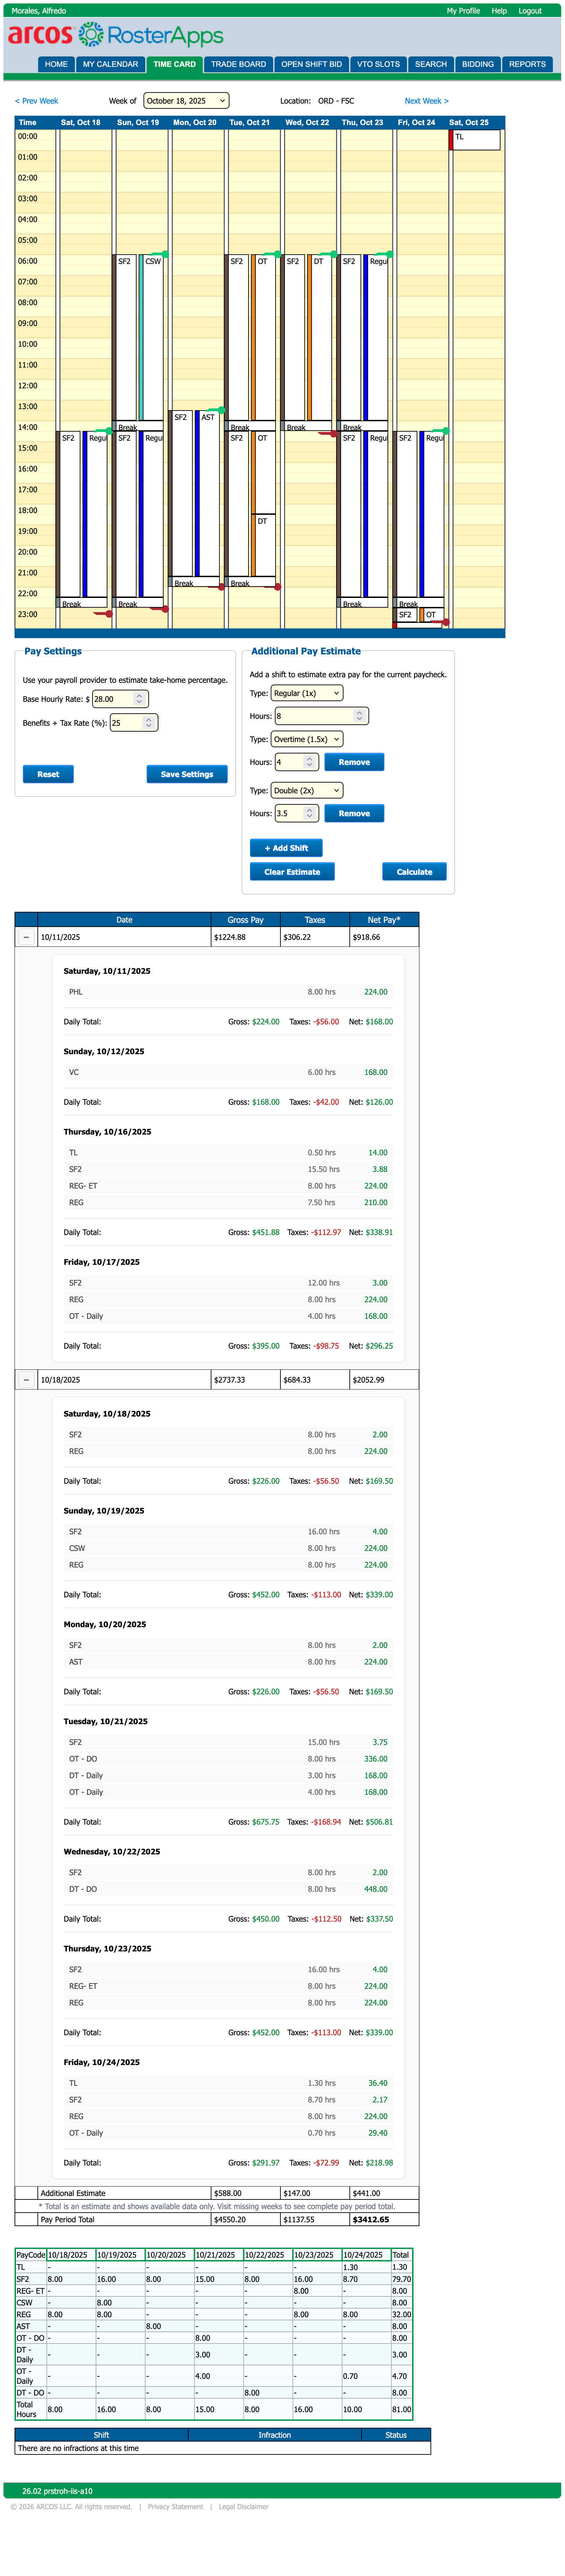Click the Save Settings button
565x2576 pixels.
coord(187,774)
